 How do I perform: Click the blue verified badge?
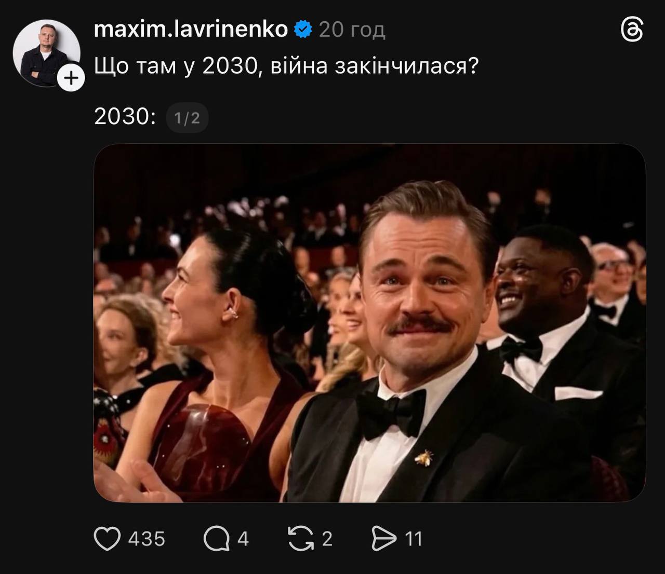pos(303,30)
